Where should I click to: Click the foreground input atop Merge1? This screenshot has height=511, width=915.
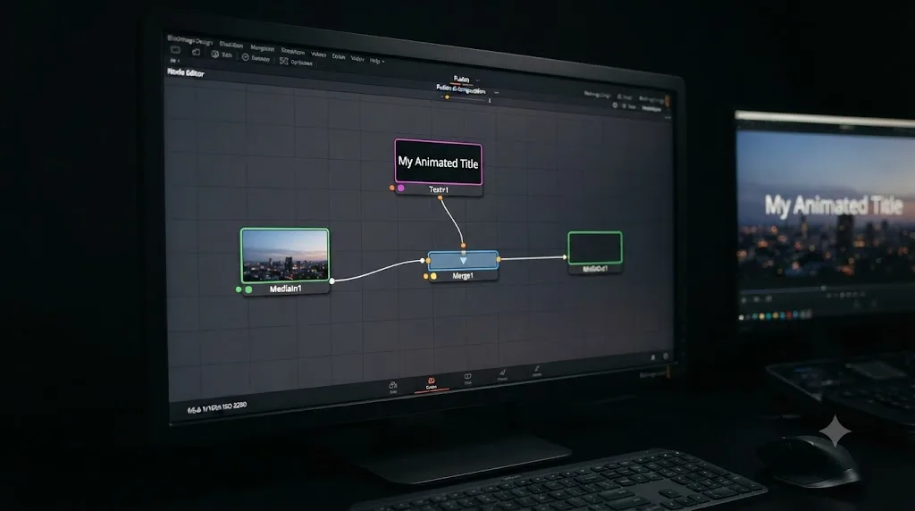[464, 246]
